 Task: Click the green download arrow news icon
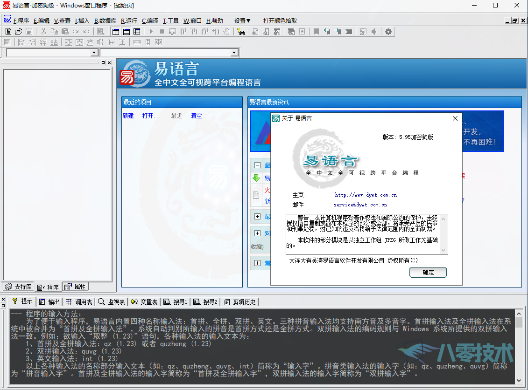[256, 178]
